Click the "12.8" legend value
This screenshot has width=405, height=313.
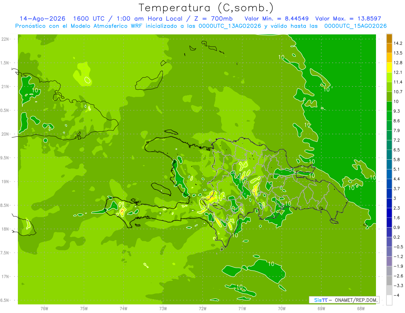click(398, 62)
